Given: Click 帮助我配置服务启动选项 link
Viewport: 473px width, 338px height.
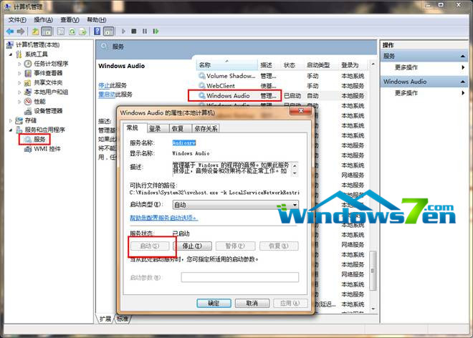Looking at the screenshot, I should [x=163, y=218].
